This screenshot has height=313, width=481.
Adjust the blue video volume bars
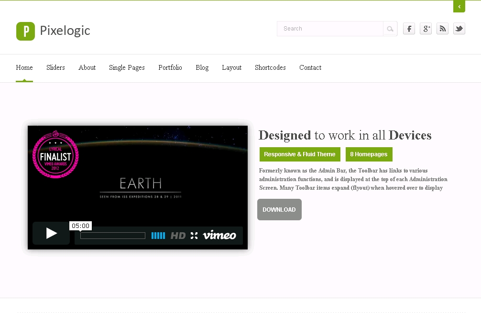point(158,236)
